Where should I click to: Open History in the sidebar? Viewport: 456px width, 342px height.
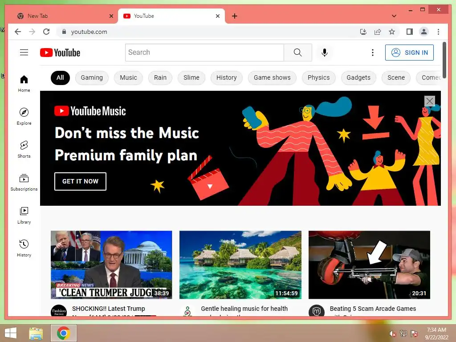point(24,248)
